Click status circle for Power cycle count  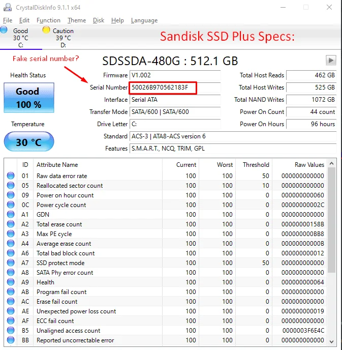11,205
